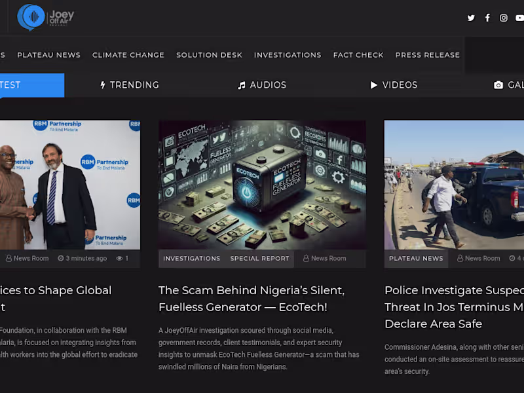Switch to the Videos tab
Screen dimensions: 524x393
pyautogui.click(x=394, y=85)
